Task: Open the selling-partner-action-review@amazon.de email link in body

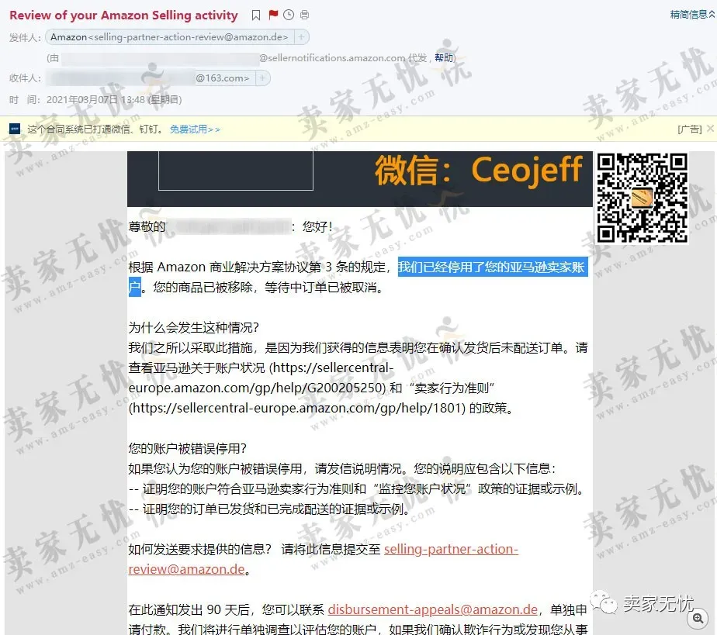Action: point(324,559)
